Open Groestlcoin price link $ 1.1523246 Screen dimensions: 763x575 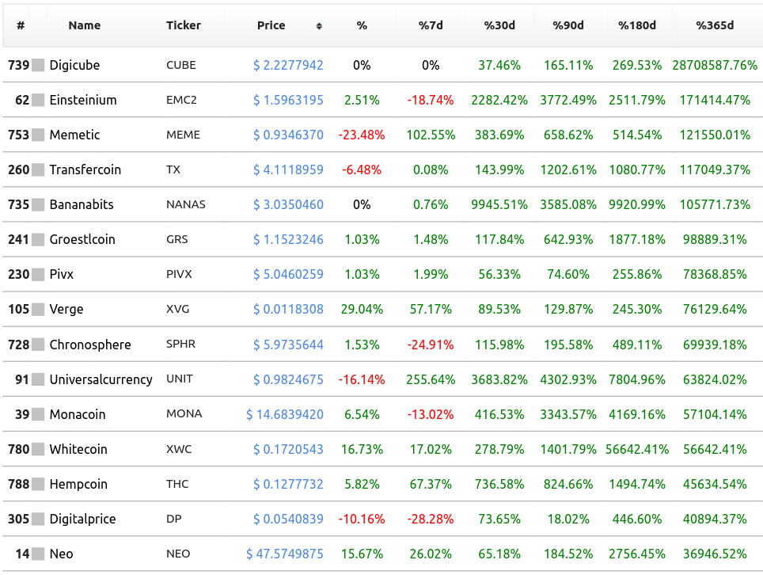coord(288,239)
